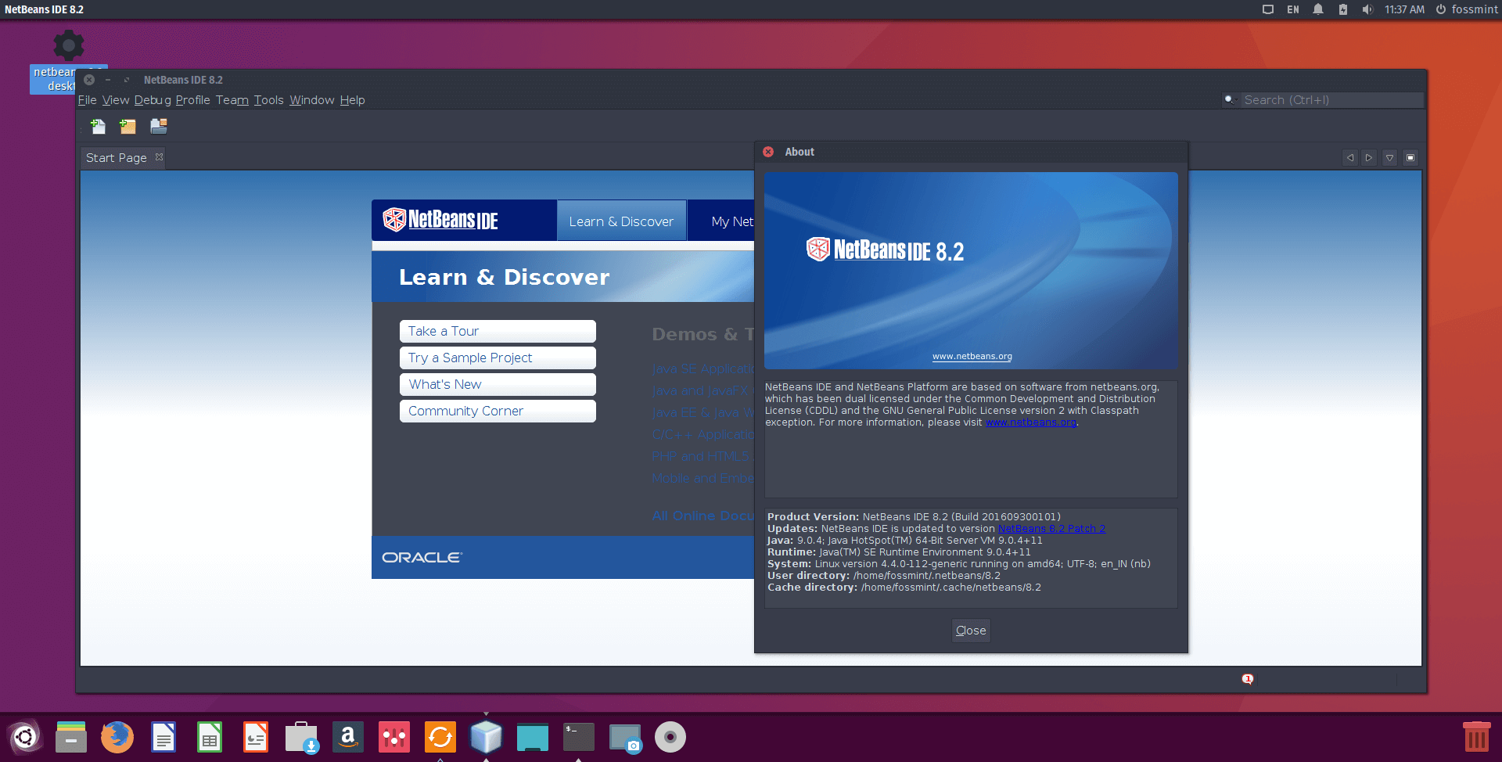Open the Amazon launcher in the dock
Viewport: 1502px width, 762px height.
pos(348,737)
